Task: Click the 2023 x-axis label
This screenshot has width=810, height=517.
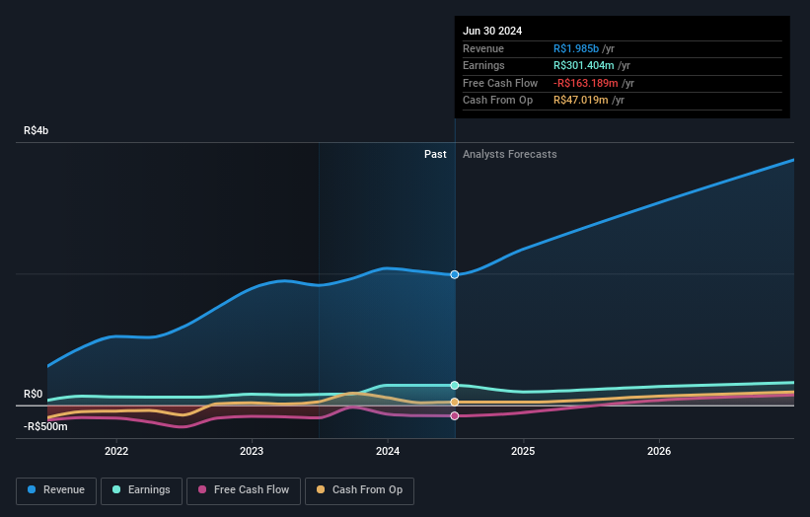Action: click(x=252, y=452)
